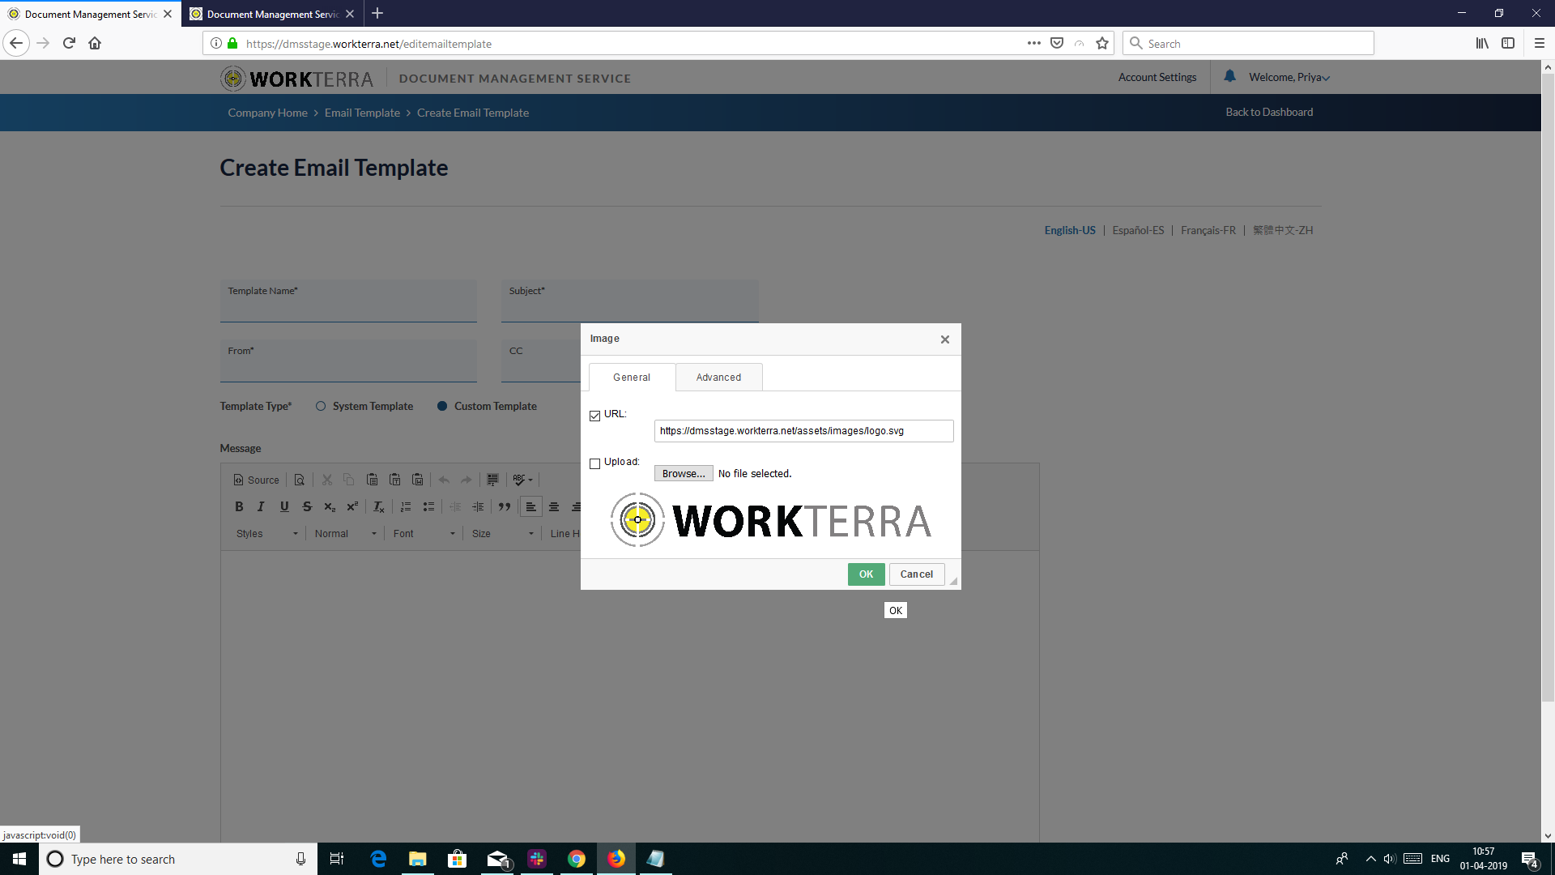The image size is (1555, 875).
Task: Apply Superscript formatting
Action: point(352,506)
